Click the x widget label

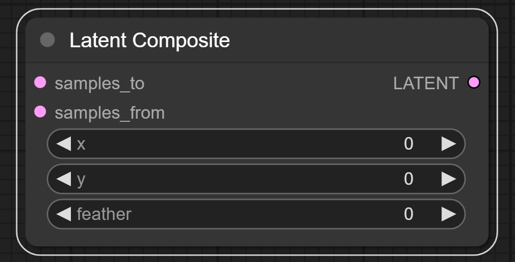pyautogui.click(x=81, y=144)
